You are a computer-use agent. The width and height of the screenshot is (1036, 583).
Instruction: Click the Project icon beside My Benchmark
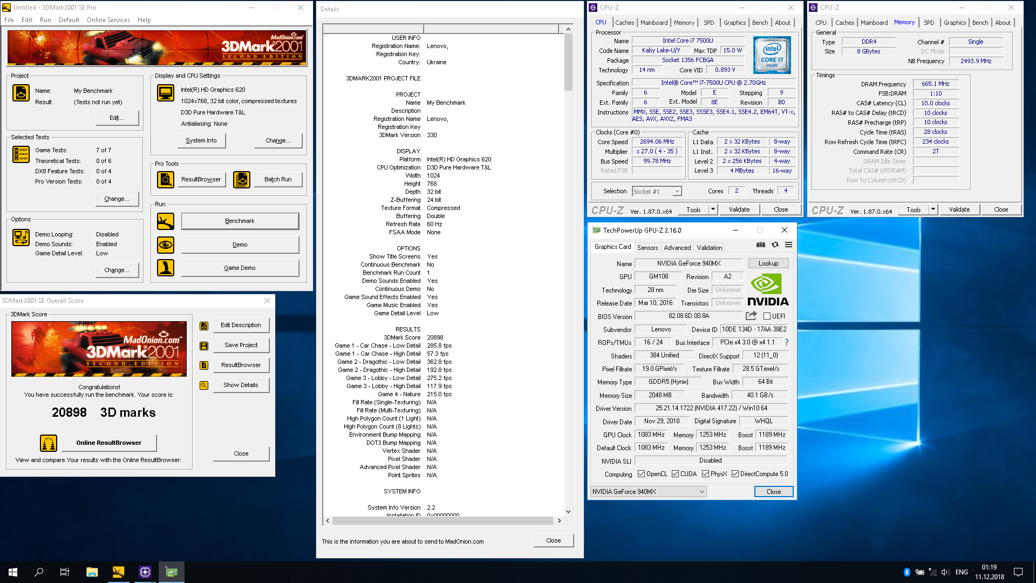pos(21,93)
